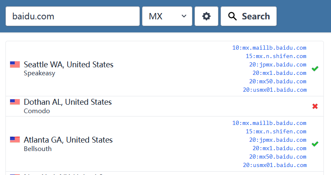Select the Dothan AL Comodo server row
The image size is (331, 175).
click(x=165, y=106)
